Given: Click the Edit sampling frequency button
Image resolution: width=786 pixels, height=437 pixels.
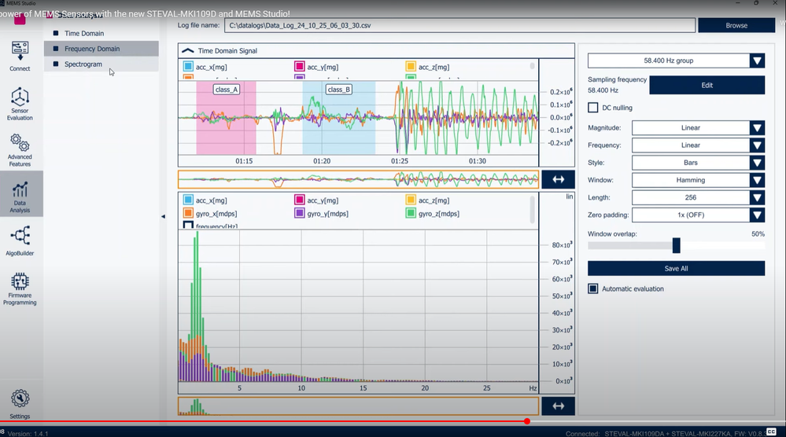Looking at the screenshot, I should [707, 85].
